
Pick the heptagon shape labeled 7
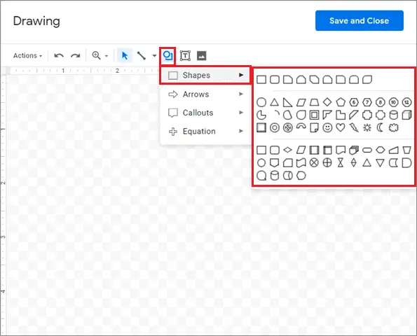tap(367, 102)
